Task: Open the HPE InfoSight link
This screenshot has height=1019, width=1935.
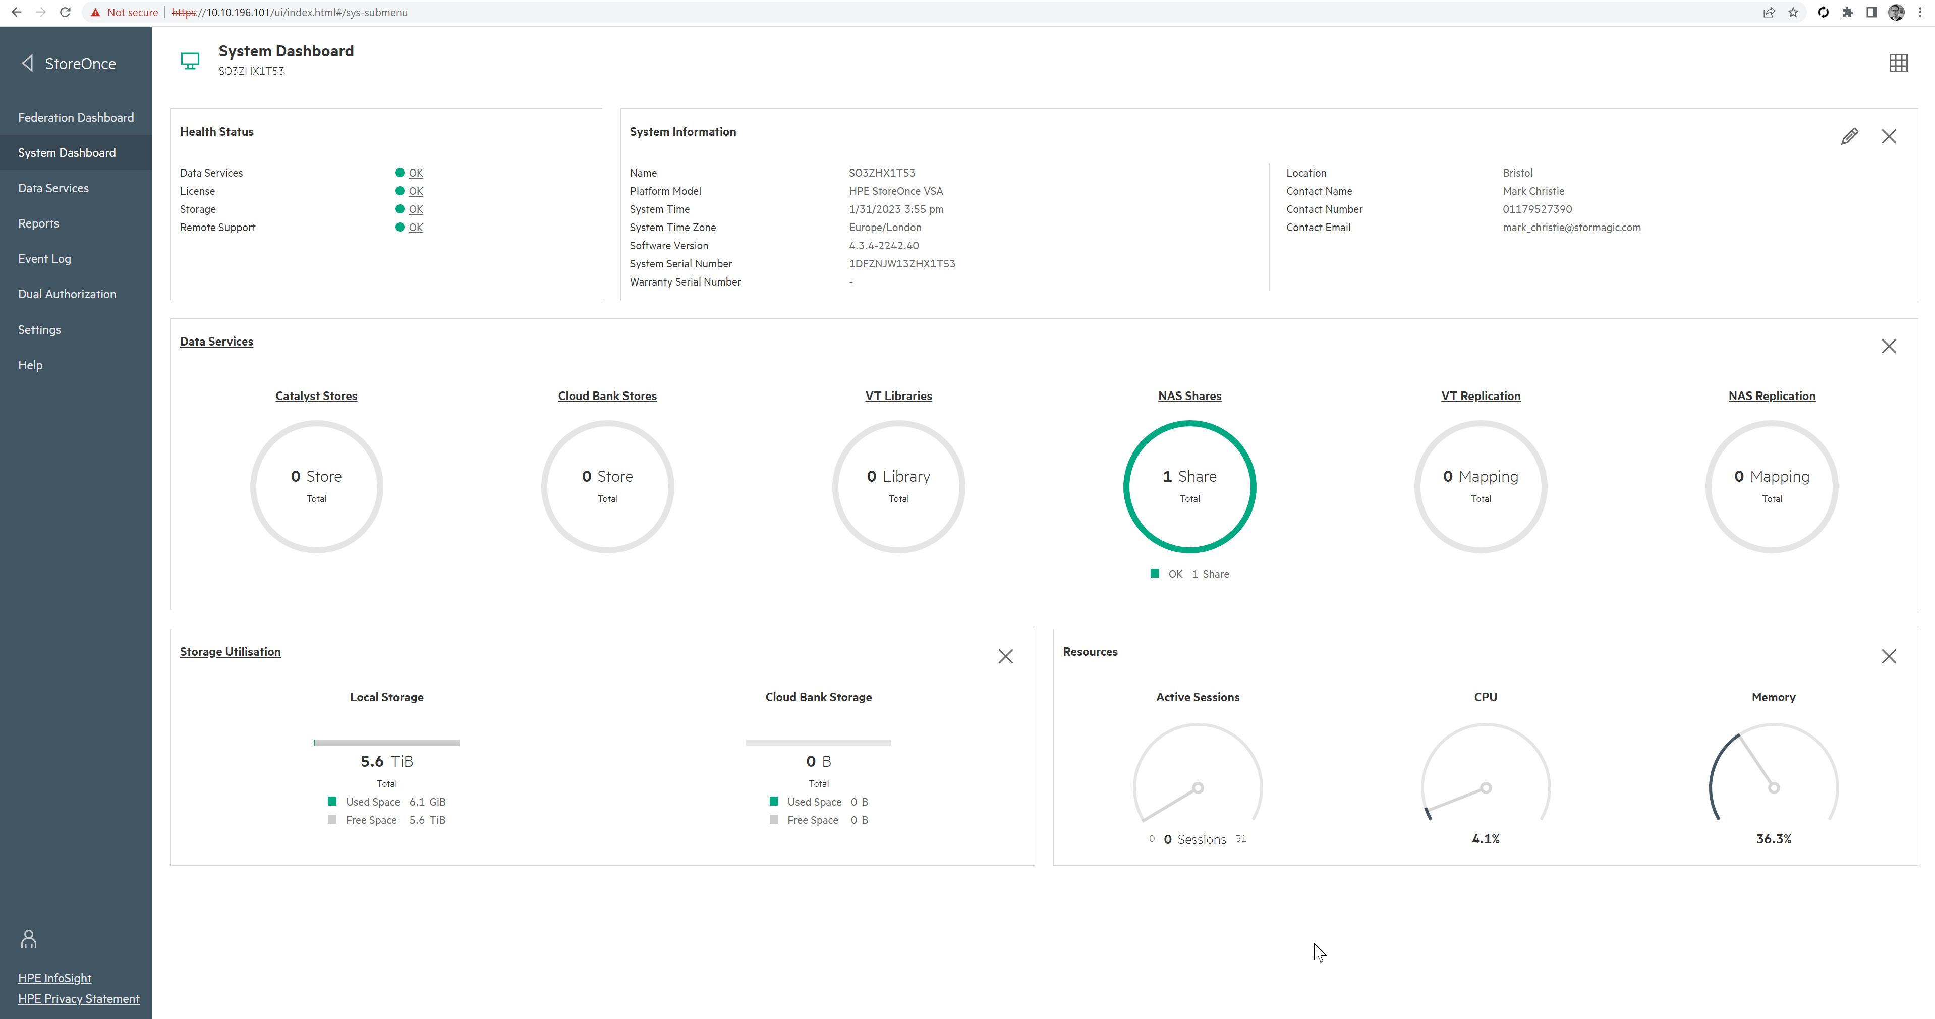Action: click(55, 978)
